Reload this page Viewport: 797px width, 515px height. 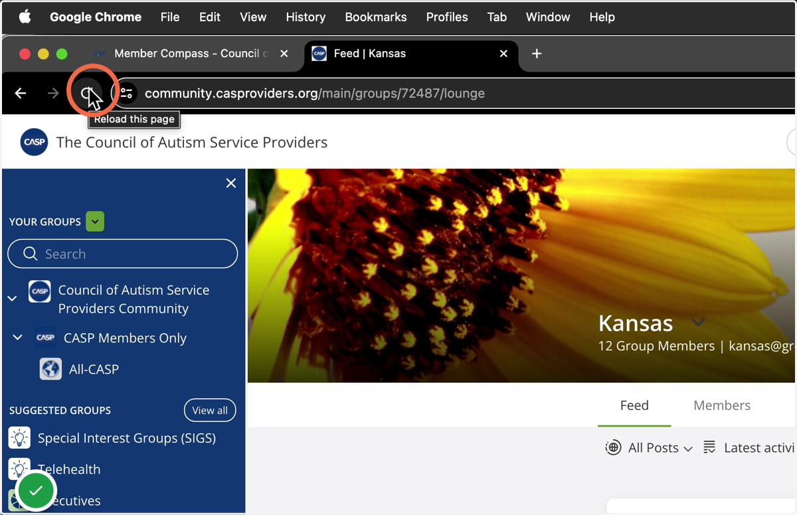(x=87, y=94)
